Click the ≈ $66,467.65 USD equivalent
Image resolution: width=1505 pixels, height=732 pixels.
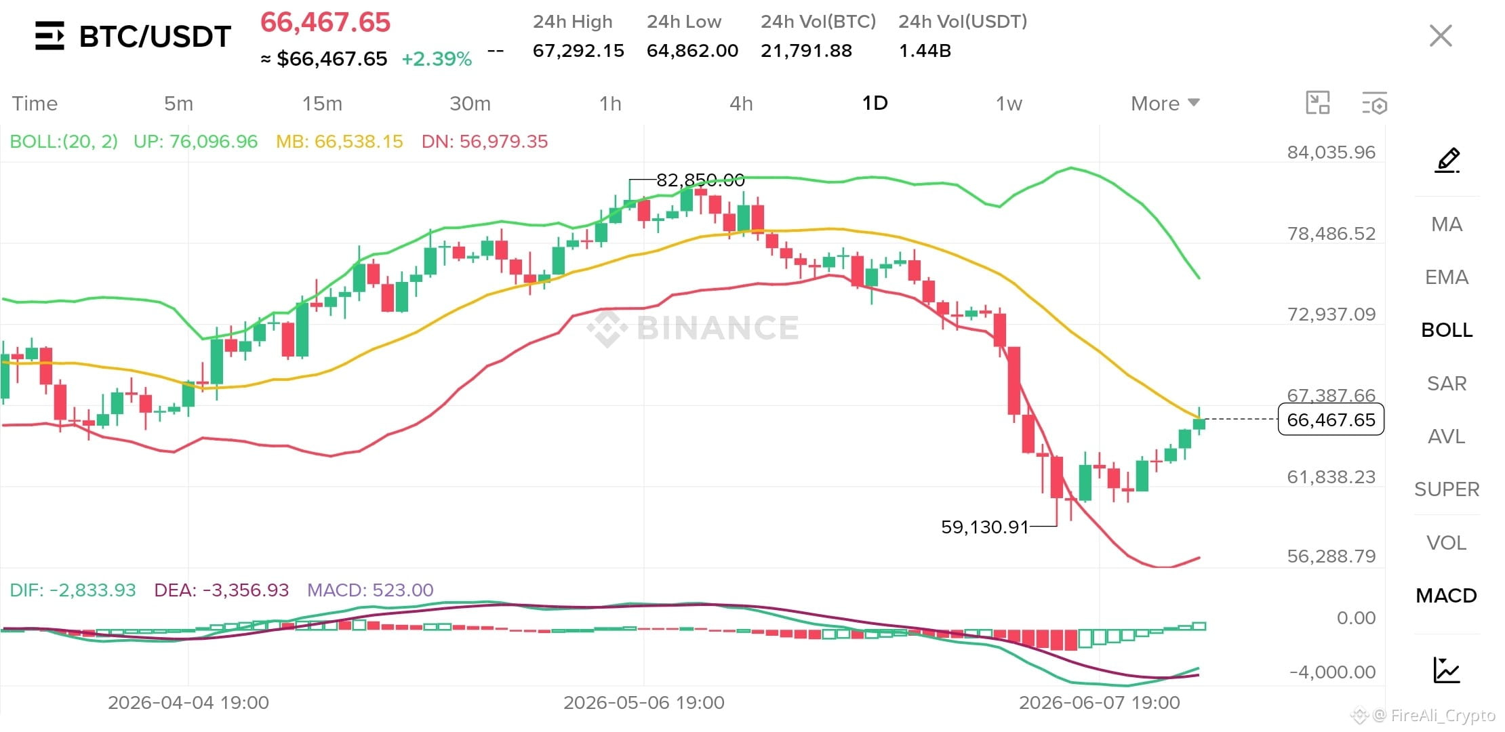pos(324,59)
